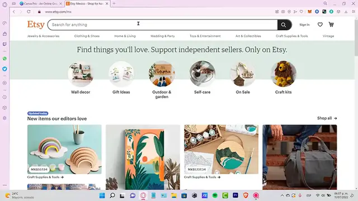The width and height of the screenshot is (358, 201).
Task: Click the Search for anything field
Action: [162, 25]
